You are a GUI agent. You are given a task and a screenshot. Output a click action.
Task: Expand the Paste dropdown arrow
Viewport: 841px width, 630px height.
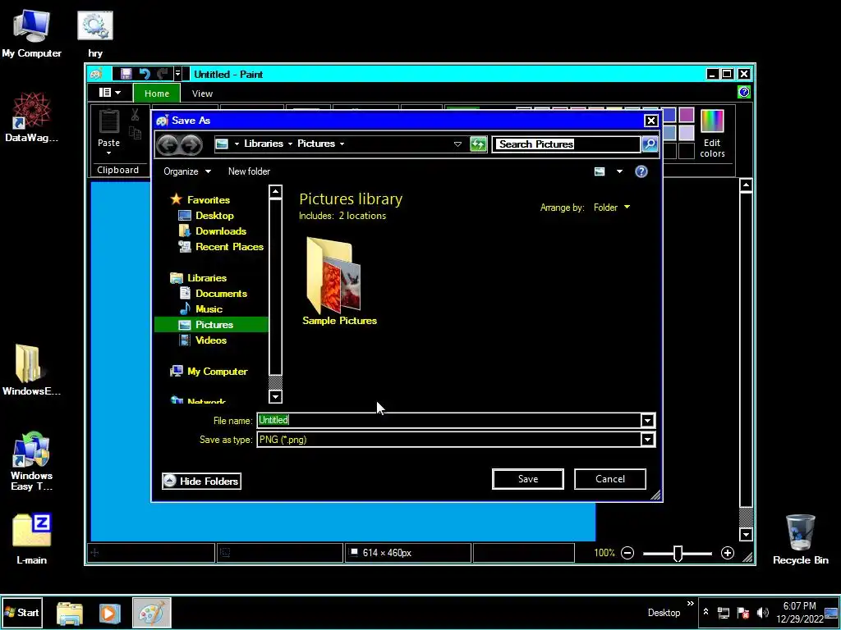[x=109, y=153]
